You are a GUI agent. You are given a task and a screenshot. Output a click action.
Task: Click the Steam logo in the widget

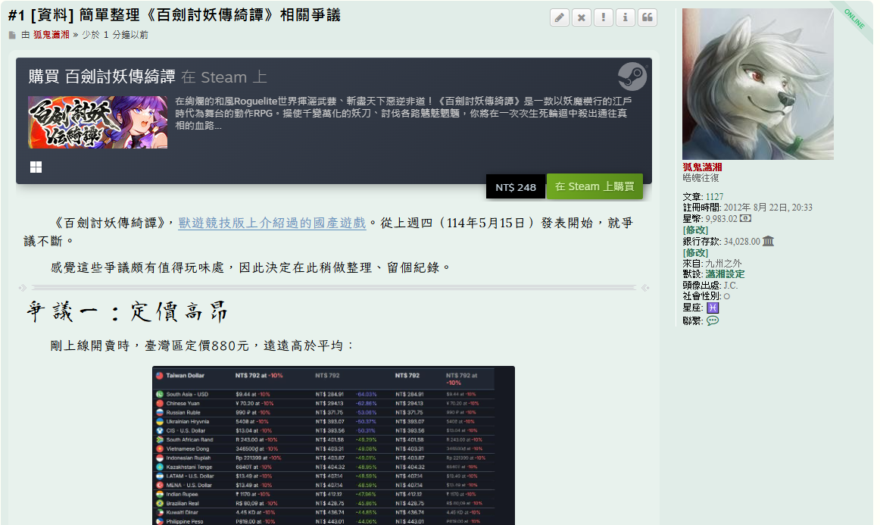coord(632,77)
